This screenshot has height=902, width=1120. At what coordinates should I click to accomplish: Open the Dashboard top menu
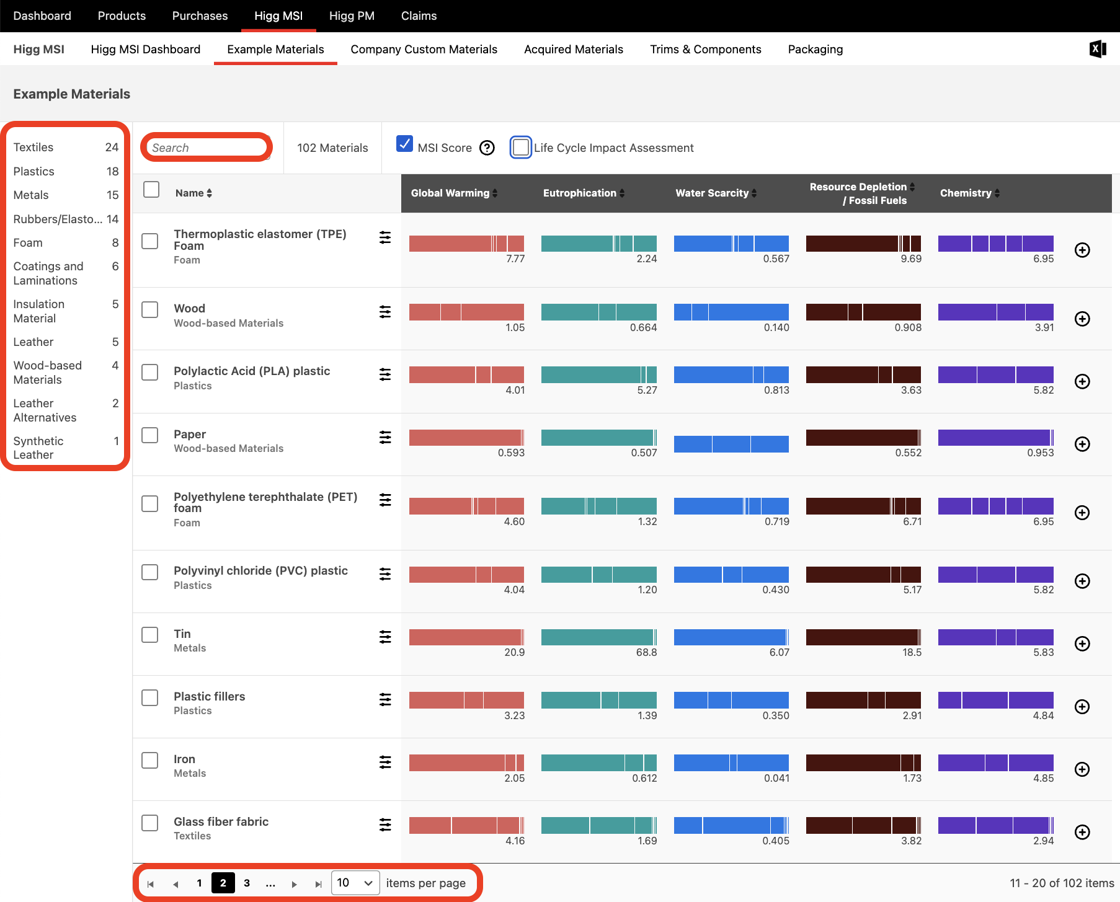click(42, 15)
